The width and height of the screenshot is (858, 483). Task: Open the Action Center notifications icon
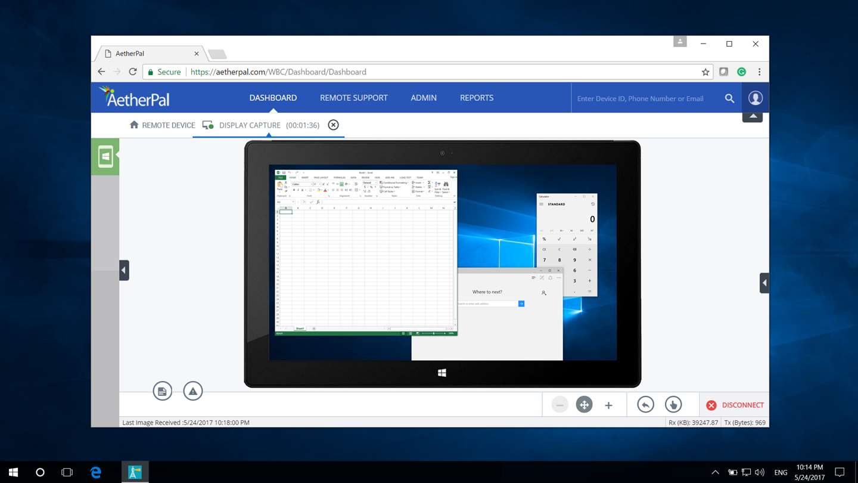[x=840, y=472]
